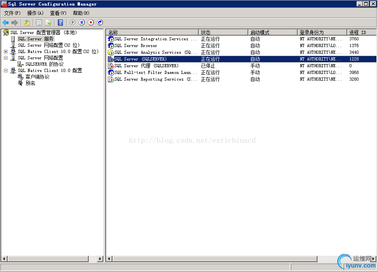Expand SQL Native Client 10.0 配置(32 位) node

coord(6,51)
